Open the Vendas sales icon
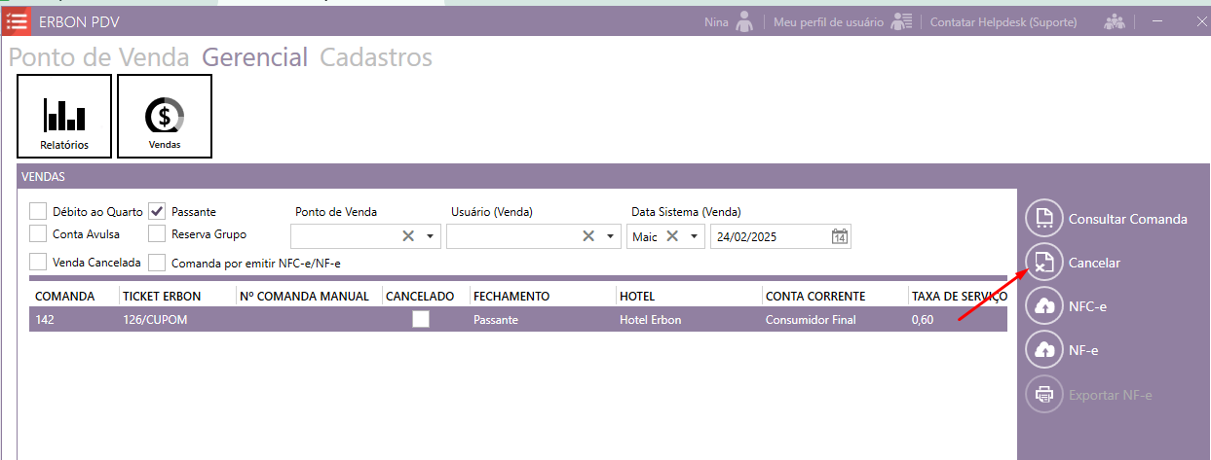This screenshot has height=460, width=1211. (165, 116)
